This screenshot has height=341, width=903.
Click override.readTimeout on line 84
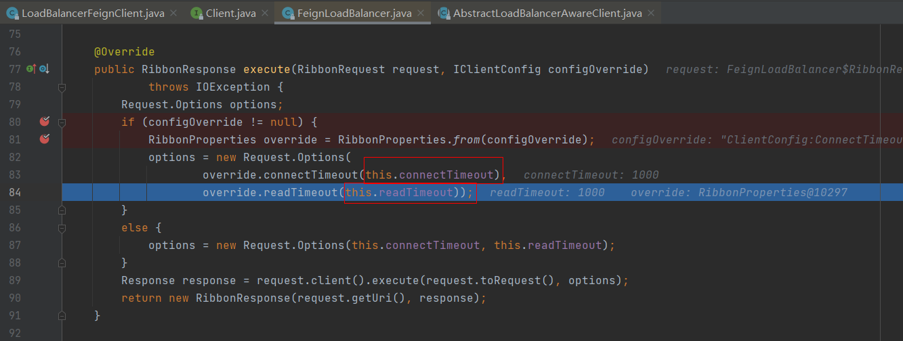(x=270, y=192)
